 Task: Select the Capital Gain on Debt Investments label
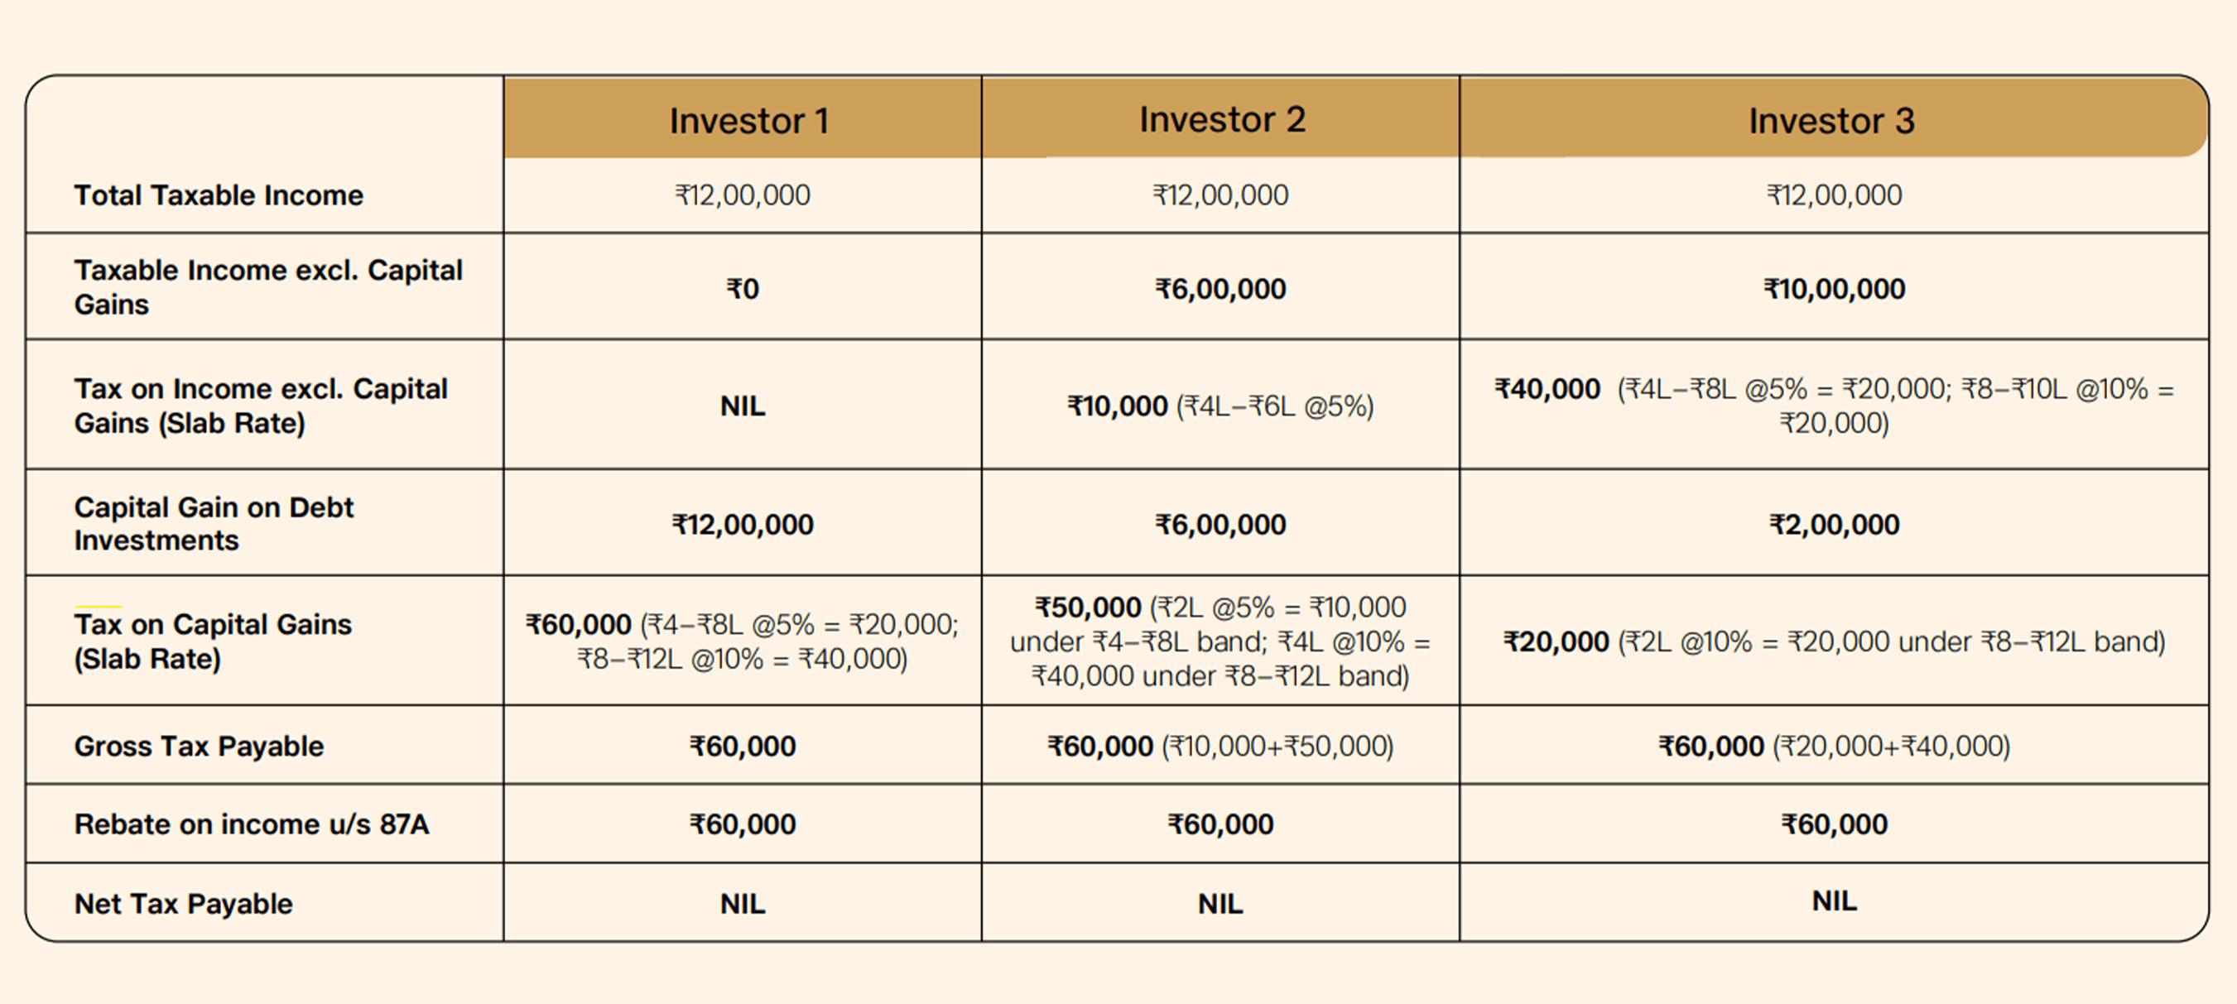[x=214, y=523]
